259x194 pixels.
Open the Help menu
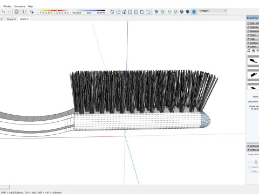click(x=30, y=6)
